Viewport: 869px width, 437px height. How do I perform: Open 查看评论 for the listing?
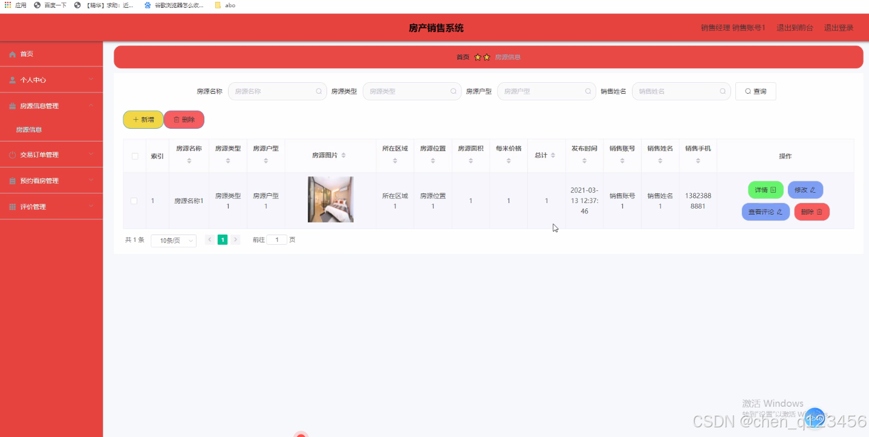point(765,212)
